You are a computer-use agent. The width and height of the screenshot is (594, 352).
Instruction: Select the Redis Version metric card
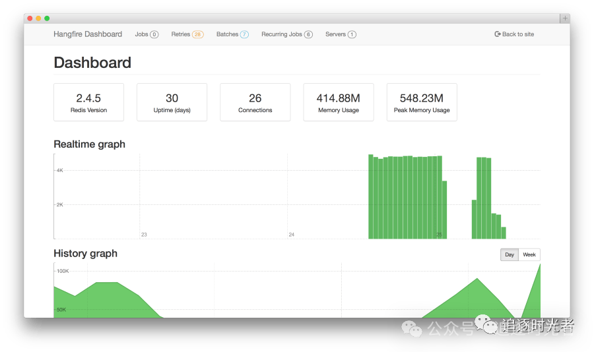click(88, 102)
